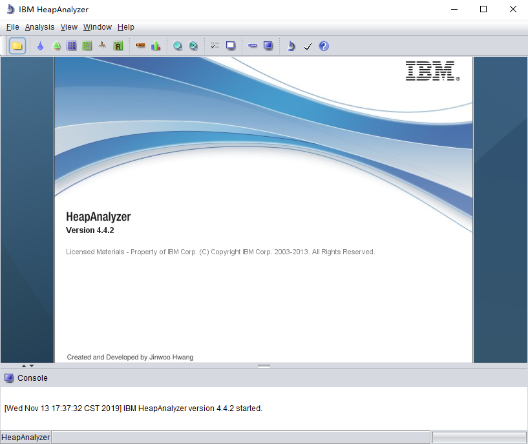The width and height of the screenshot is (528, 444).
Task: Open the View menu
Action: [x=69, y=27]
